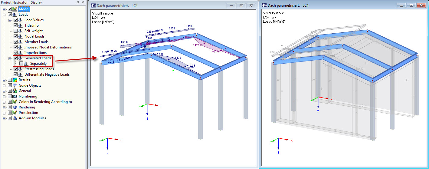Expand the Load Values node
This screenshot has height=169, width=429.
pos(10,20)
